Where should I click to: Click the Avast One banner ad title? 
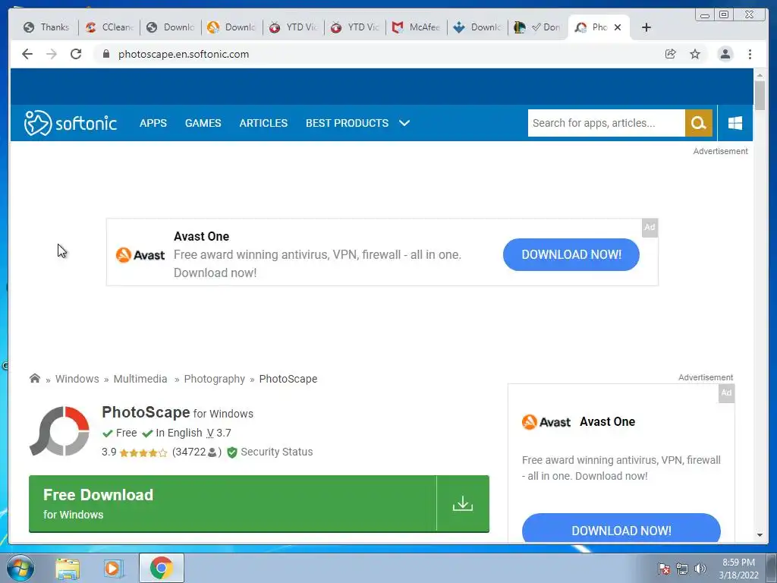pyautogui.click(x=201, y=237)
